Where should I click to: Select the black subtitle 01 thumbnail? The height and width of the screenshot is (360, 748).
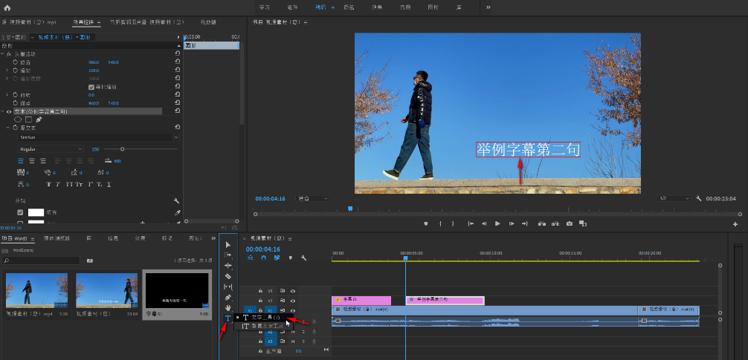pos(175,290)
